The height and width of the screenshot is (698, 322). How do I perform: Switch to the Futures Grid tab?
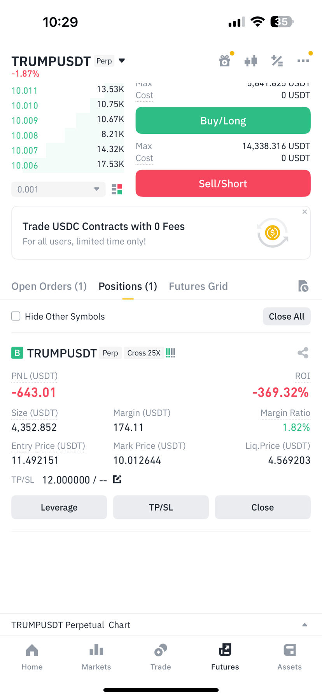click(x=198, y=286)
